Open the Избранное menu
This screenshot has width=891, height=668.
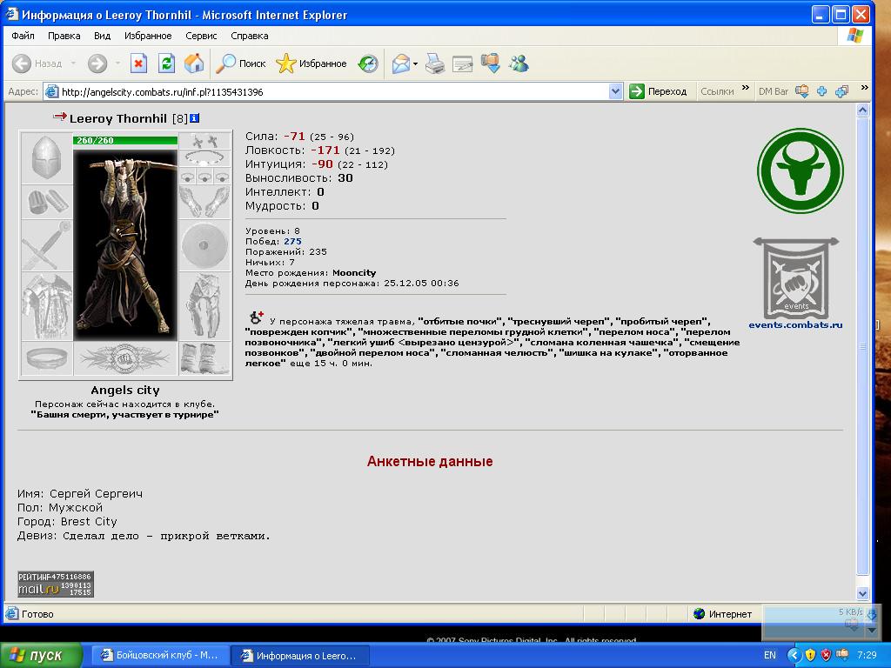147,36
